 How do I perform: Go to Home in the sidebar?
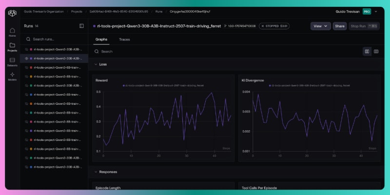pos(12,32)
